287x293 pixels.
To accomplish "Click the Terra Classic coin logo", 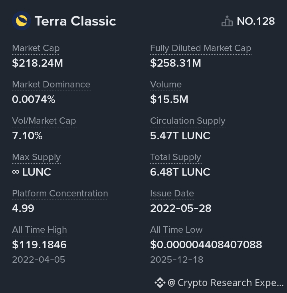I will [22, 21].
